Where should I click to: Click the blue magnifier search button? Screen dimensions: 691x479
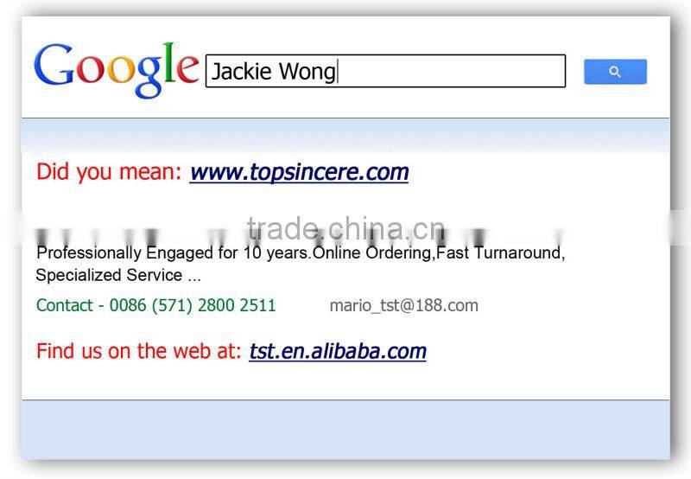point(615,72)
